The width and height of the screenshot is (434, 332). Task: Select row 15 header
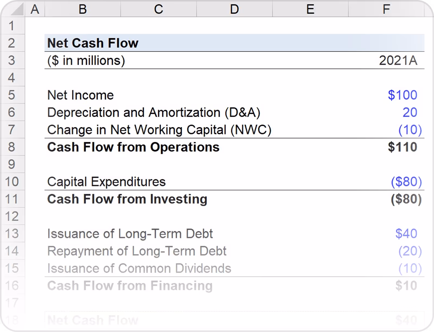(x=12, y=268)
